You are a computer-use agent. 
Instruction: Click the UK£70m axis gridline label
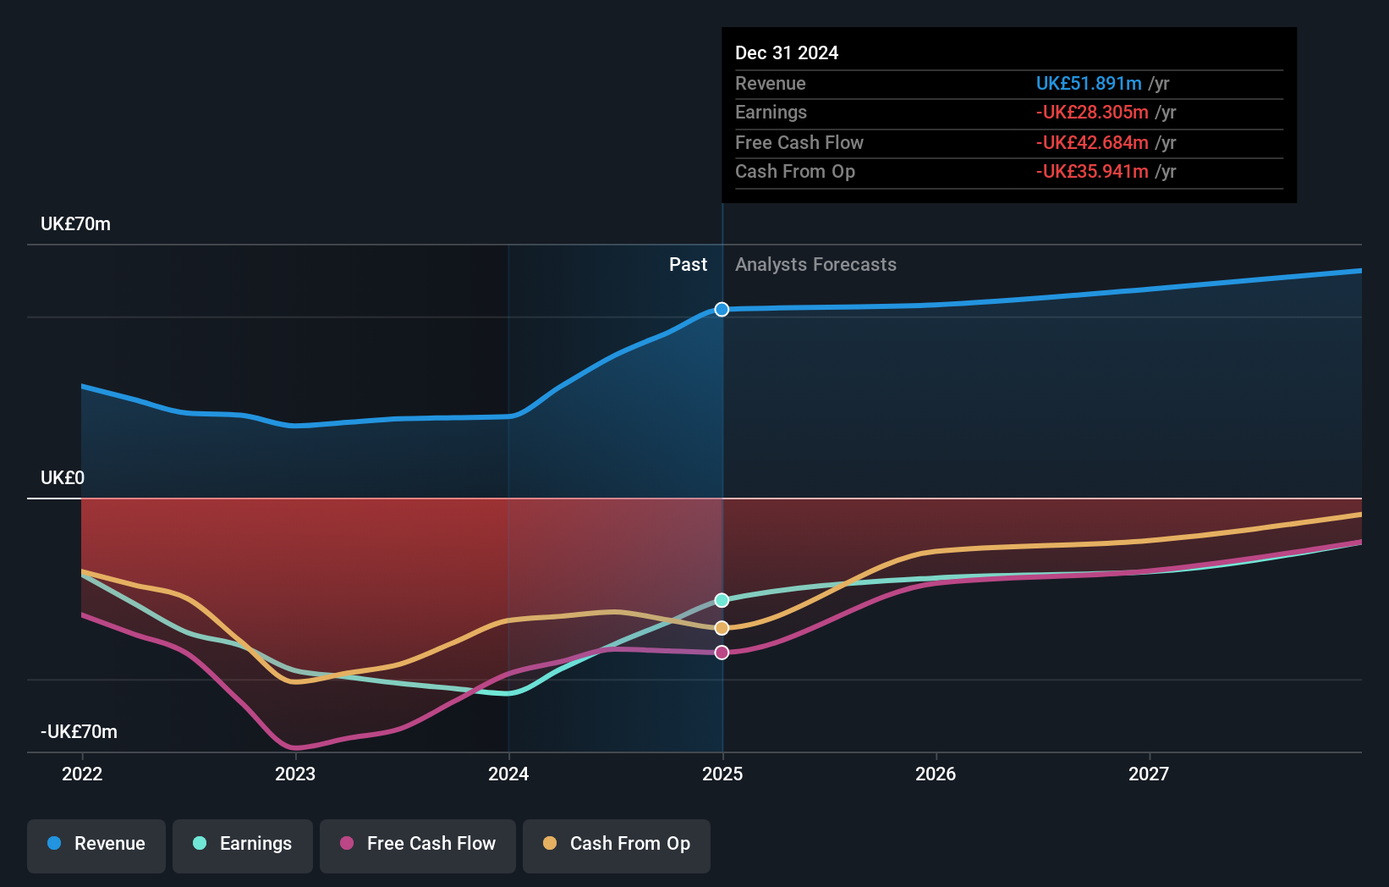(x=74, y=224)
